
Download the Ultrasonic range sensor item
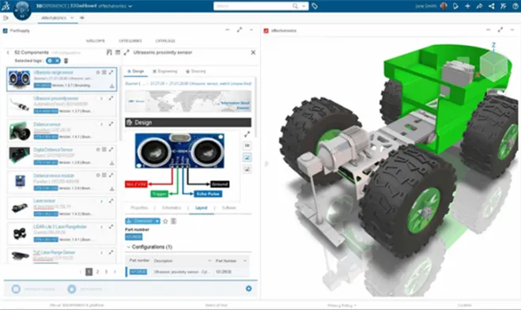tap(112, 86)
